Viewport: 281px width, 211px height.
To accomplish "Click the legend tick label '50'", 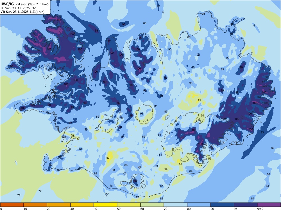I will click(x=119, y=209).
